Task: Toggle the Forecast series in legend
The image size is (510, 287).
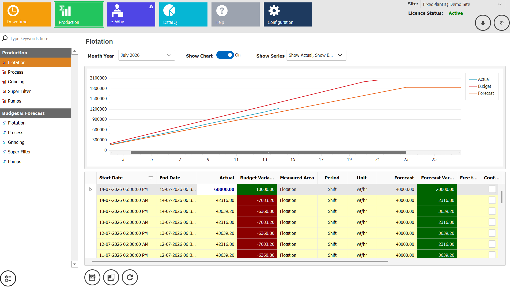Action: pos(481,93)
